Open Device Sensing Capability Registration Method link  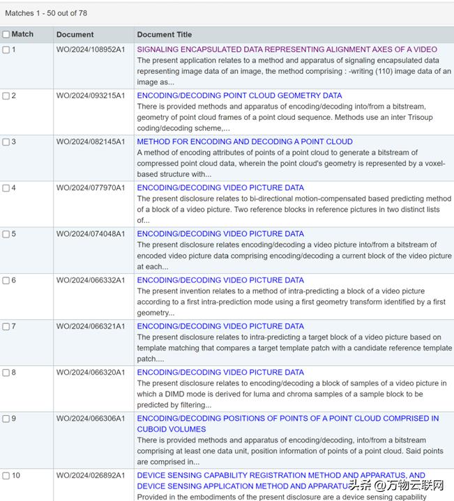(x=280, y=476)
